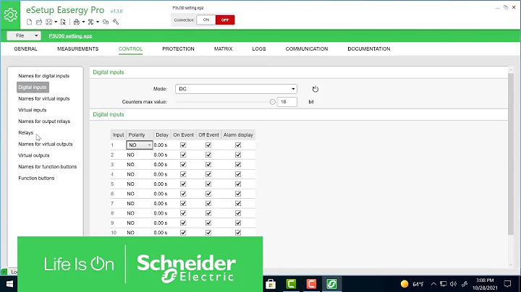The image size is (521, 292).
Task: Click the compare settings icon
Action: coord(106,22)
